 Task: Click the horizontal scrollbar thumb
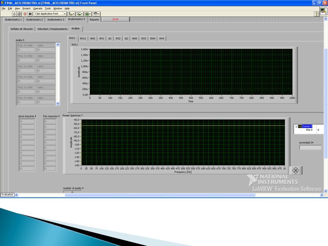[160, 195]
